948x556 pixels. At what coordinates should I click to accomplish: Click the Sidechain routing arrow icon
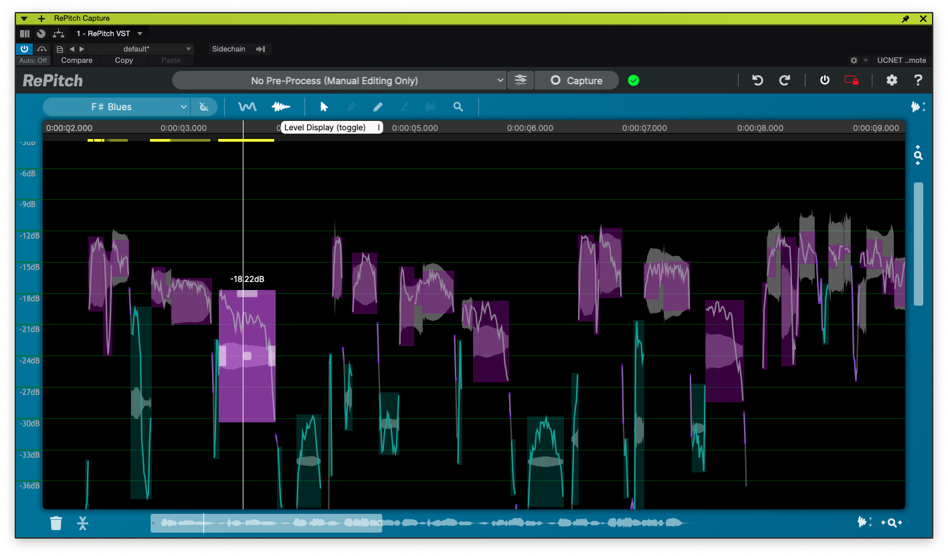pyautogui.click(x=261, y=49)
